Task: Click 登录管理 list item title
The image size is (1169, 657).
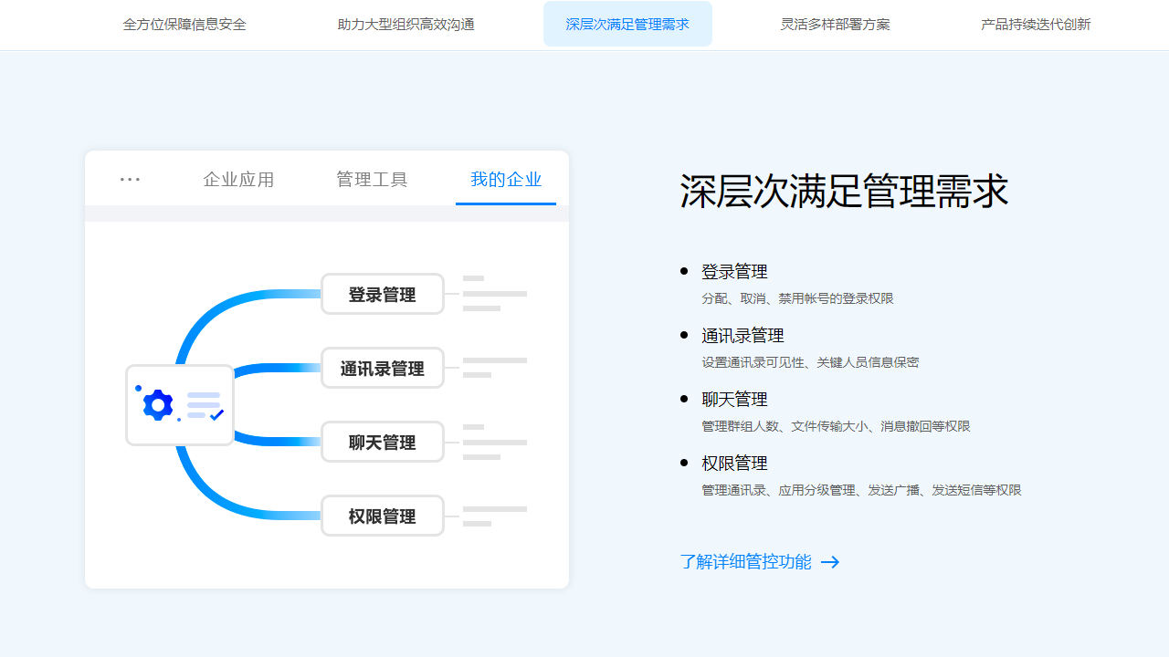Action: point(734,272)
